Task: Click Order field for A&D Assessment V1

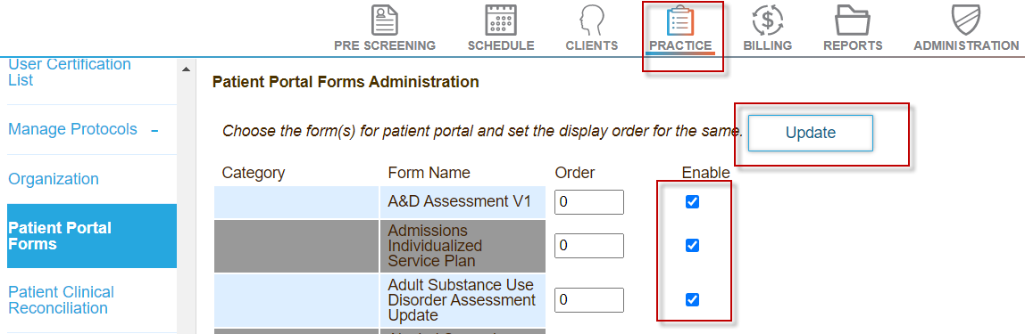Action: point(589,202)
